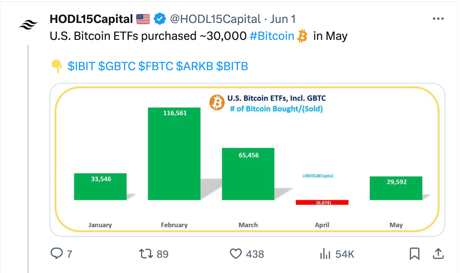Click the $FBTC cashtag link
This screenshot has width=460, height=273.
[x=156, y=66]
